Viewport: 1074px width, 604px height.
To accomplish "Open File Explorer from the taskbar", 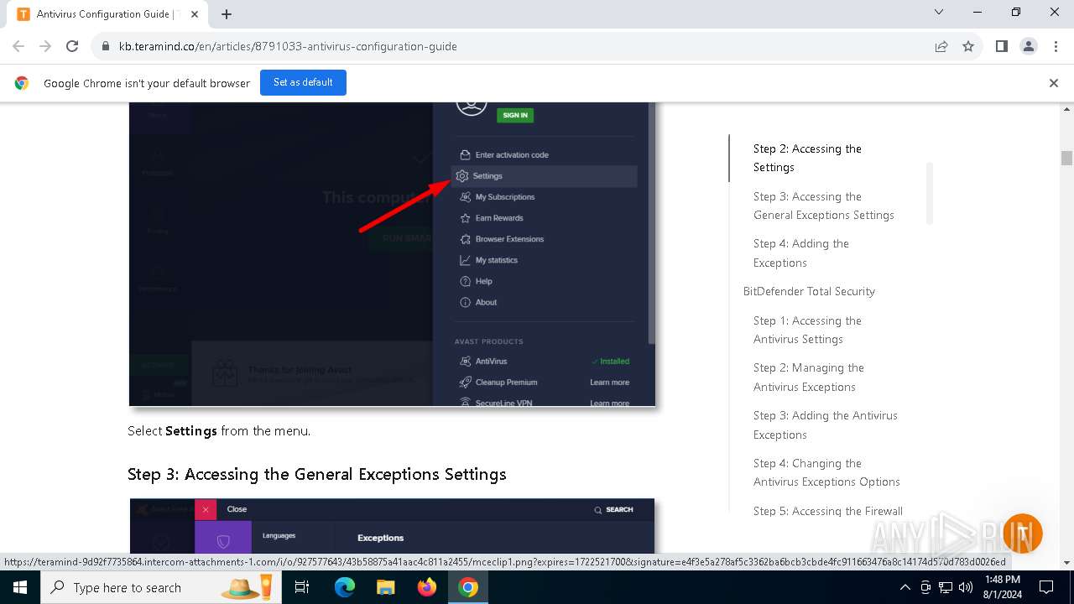I will (386, 587).
